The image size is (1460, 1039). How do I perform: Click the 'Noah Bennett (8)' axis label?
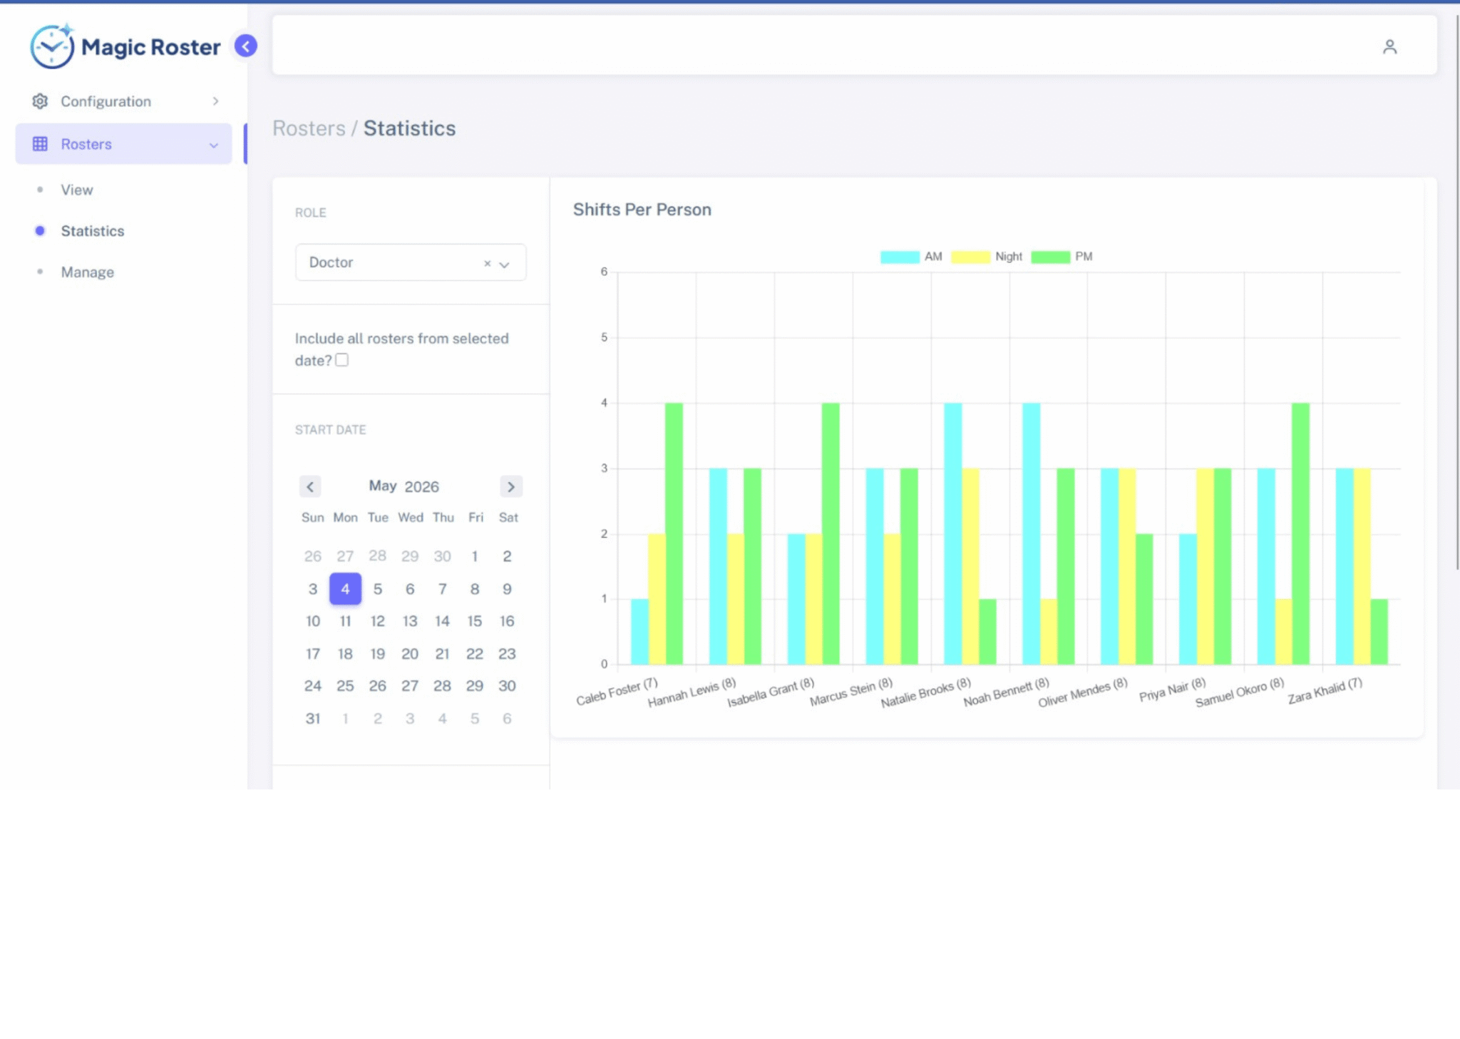point(1006,692)
